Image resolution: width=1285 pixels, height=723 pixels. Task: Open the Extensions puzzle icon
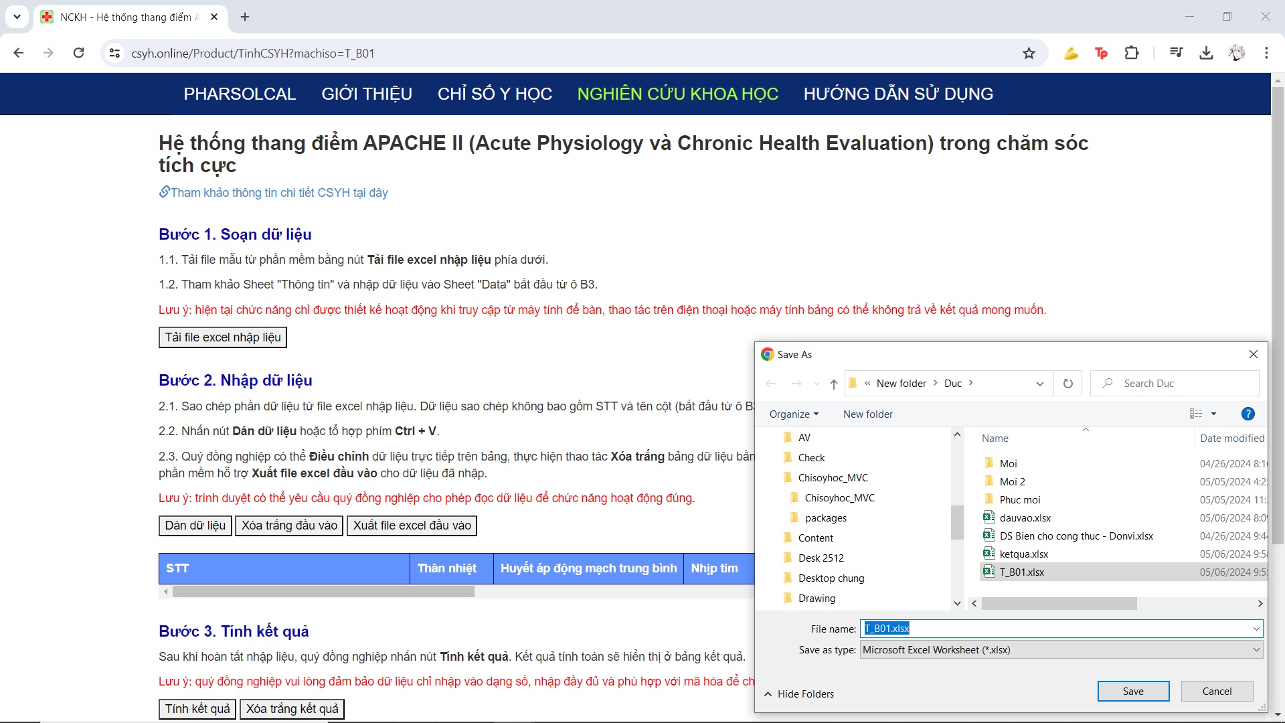[1132, 53]
